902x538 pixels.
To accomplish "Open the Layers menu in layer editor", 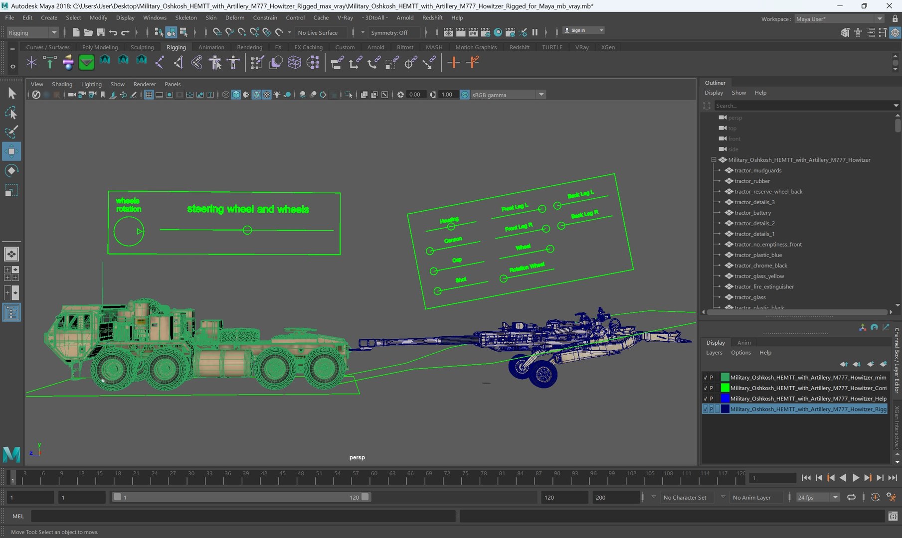I will click(x=714, y=353).
